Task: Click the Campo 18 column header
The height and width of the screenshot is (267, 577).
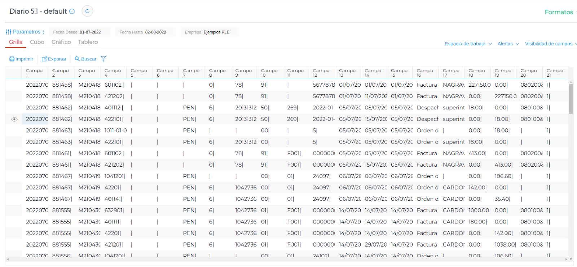Action: 477,73
